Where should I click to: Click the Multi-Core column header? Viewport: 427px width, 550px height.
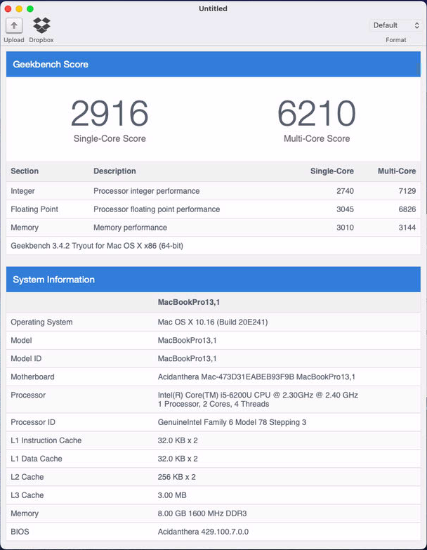[397, 171]
